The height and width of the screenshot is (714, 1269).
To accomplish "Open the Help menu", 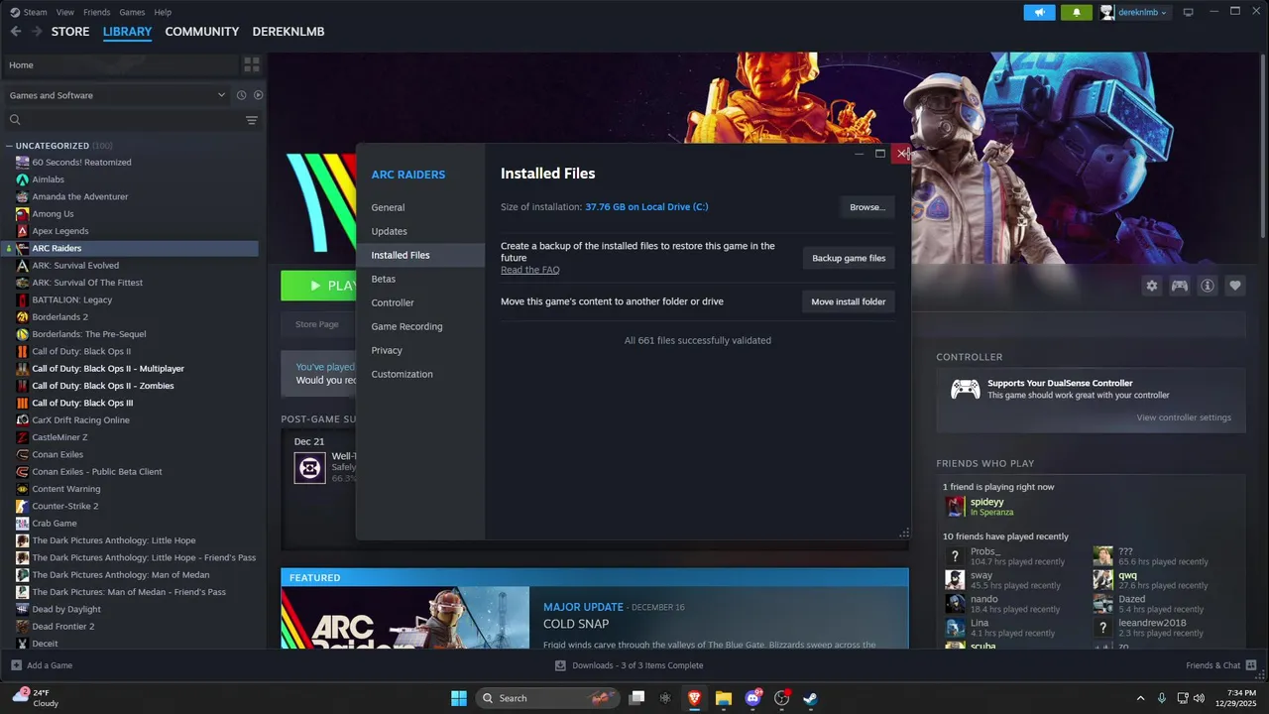I will tap(163, 12).
